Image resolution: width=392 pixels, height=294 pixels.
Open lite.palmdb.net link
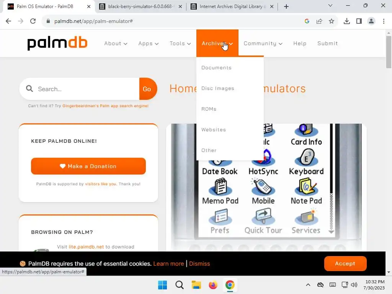tap(86, 247)
